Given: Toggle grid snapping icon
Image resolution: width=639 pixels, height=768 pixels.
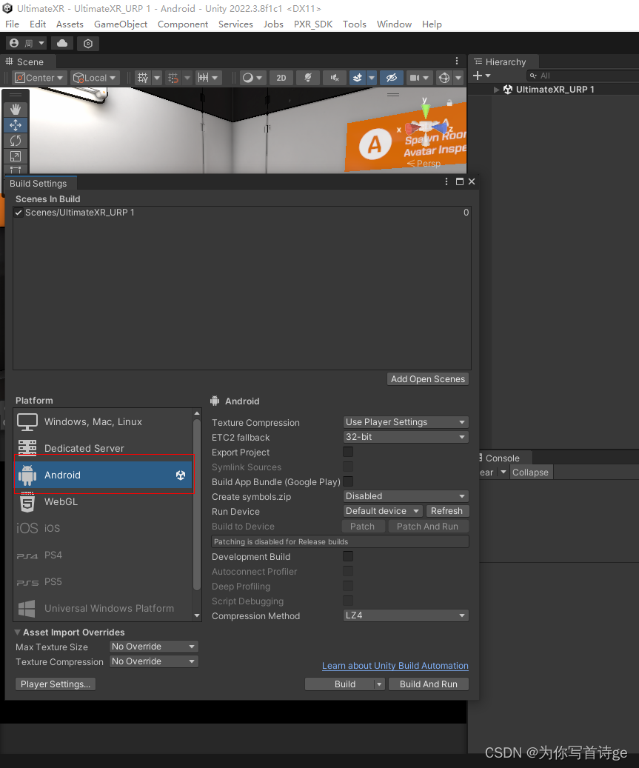Looking at the screenshot, I should coord(173,77).
